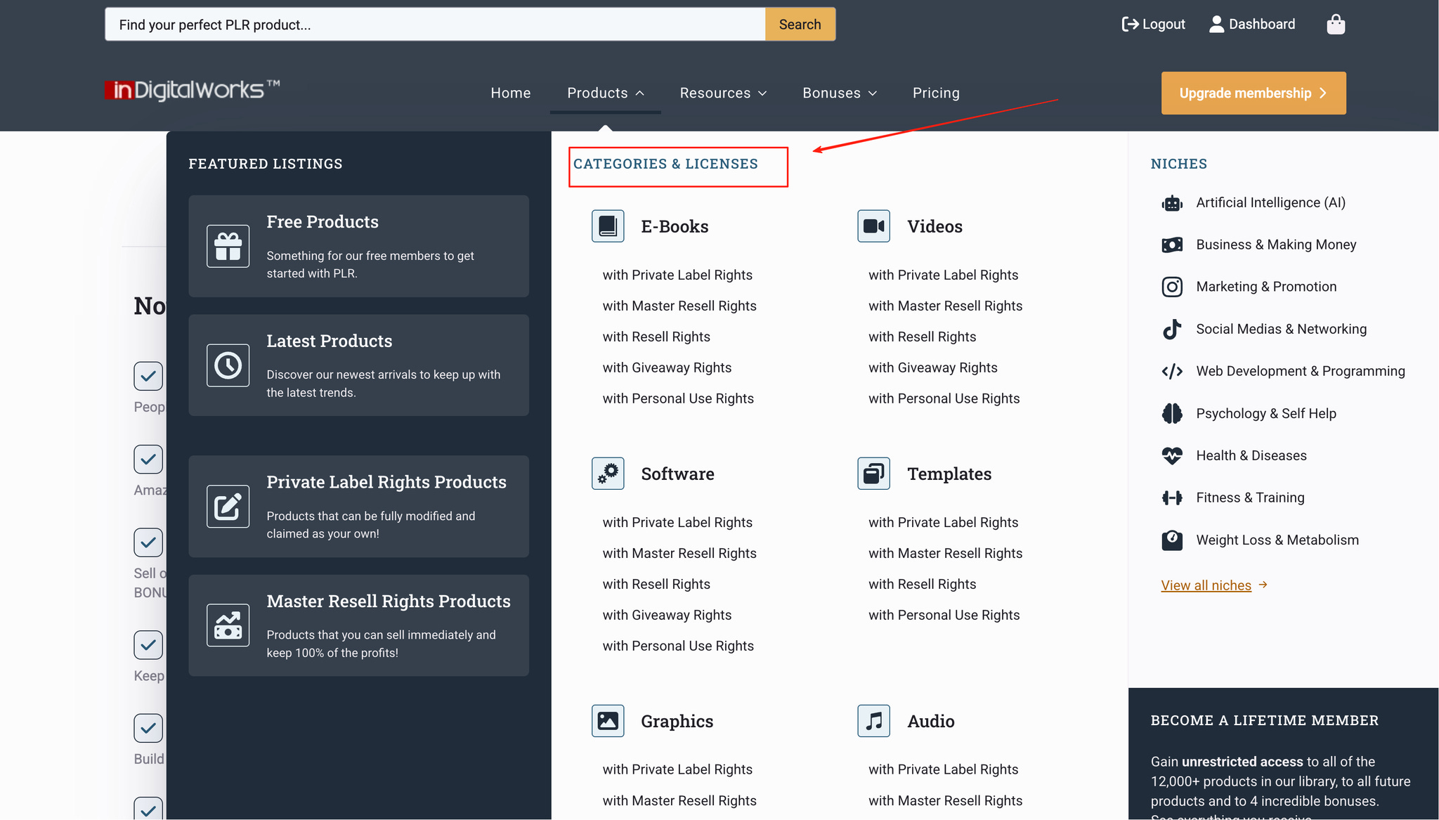
Task: Click the Software gears icon
Action: [608, 474]
